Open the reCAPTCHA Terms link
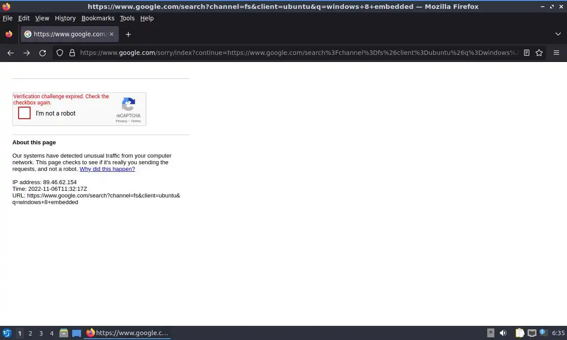The width and height of the screenshot is (567, 340). pyautogui.click(x=136, y=121)
